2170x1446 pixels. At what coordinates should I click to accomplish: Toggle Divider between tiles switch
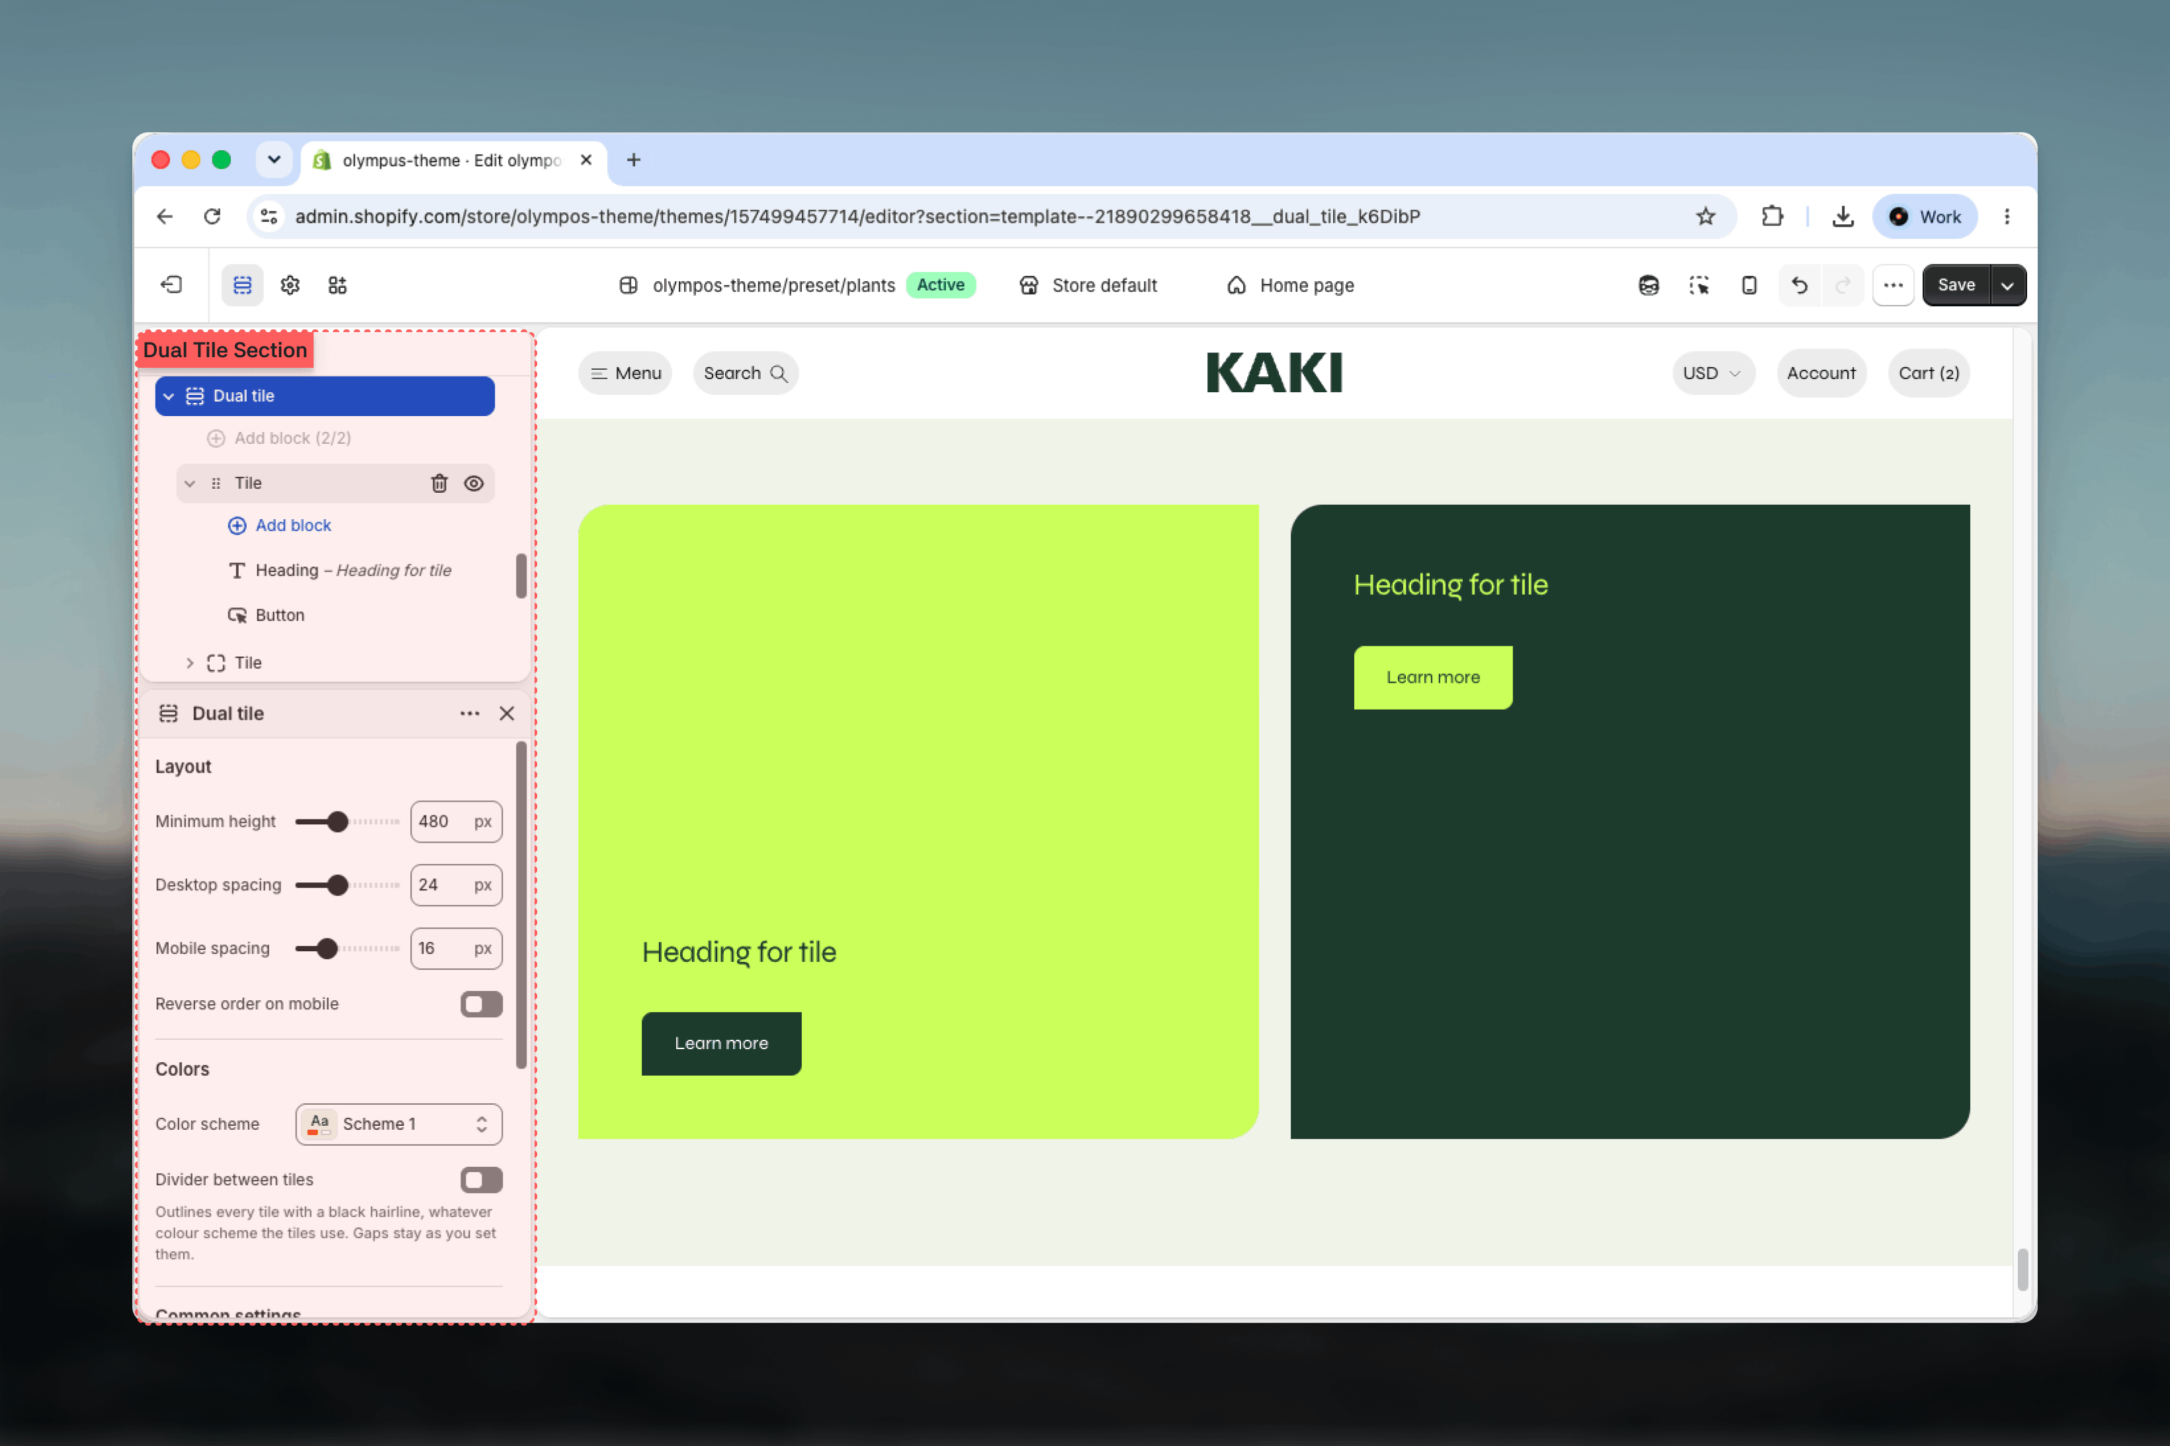pos(482,1179)
